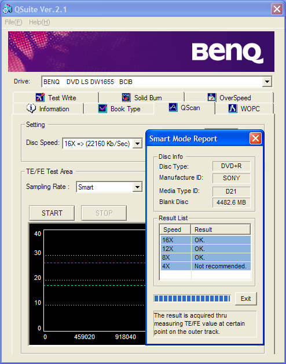
Task: Close the Smart Mode Report dialog
Action: 256,139
